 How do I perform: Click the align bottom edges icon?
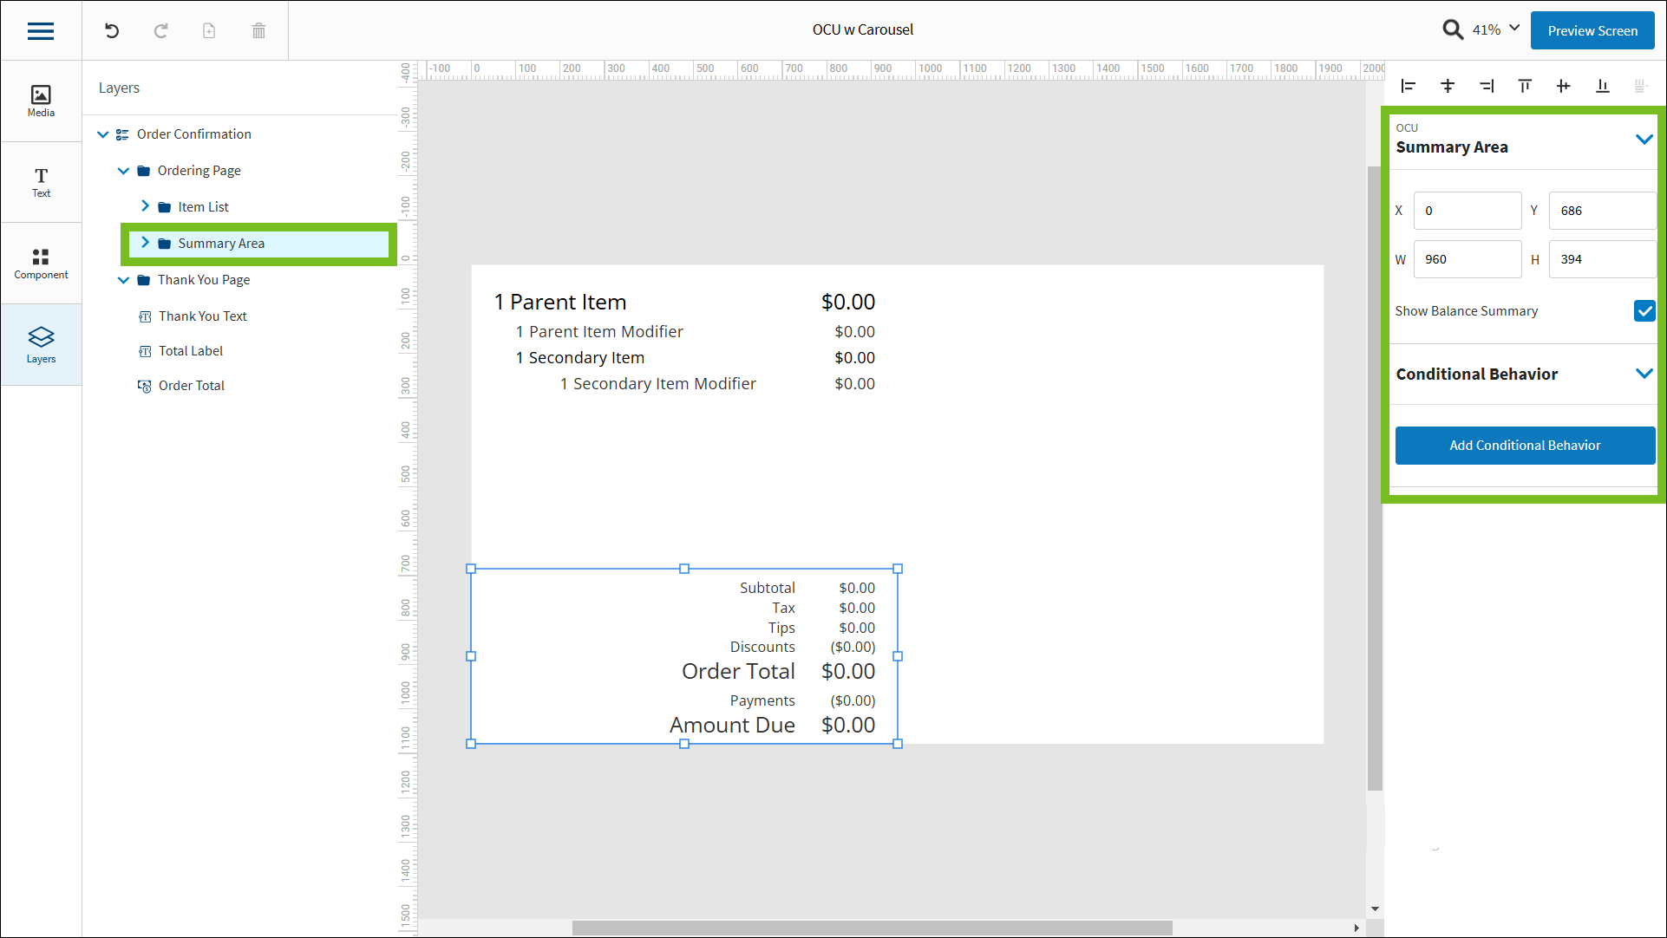1602,86
